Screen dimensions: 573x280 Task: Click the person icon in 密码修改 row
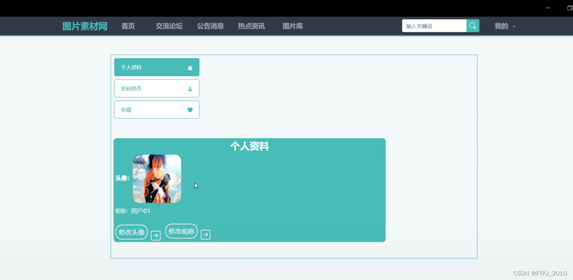click(x=190, y=89)
